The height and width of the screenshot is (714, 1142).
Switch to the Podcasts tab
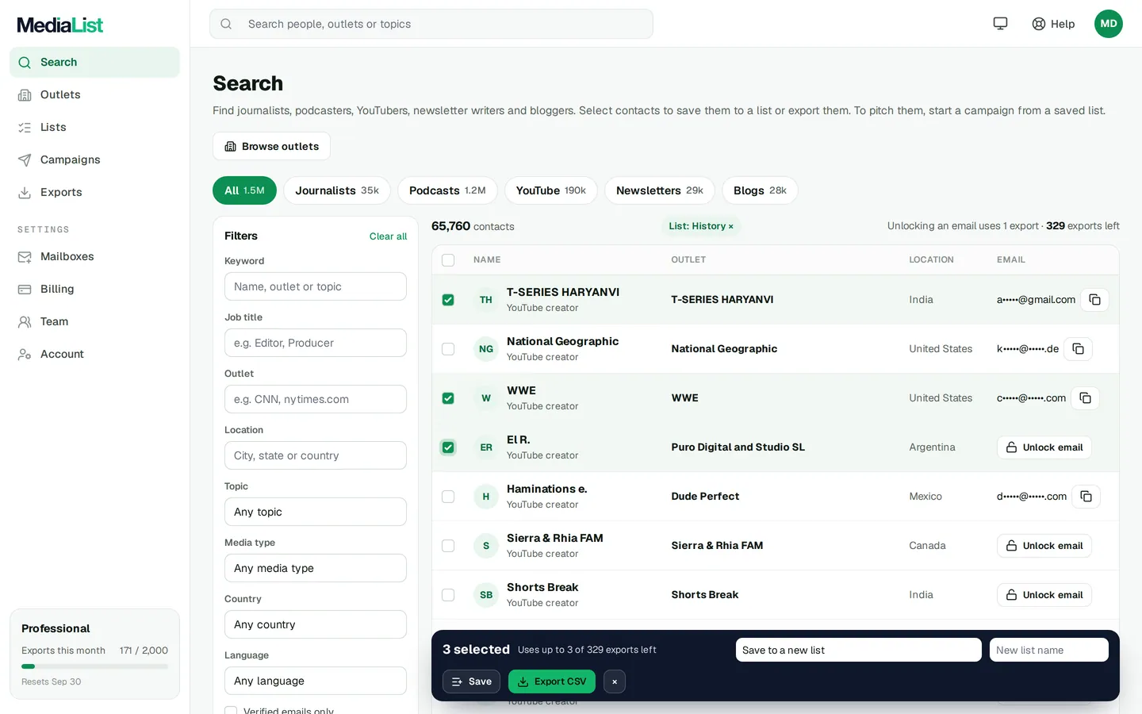(x=447, y=190)
